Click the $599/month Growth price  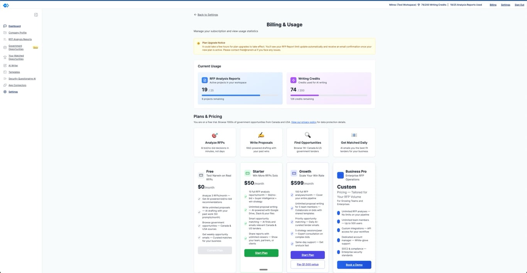point(302,183)
